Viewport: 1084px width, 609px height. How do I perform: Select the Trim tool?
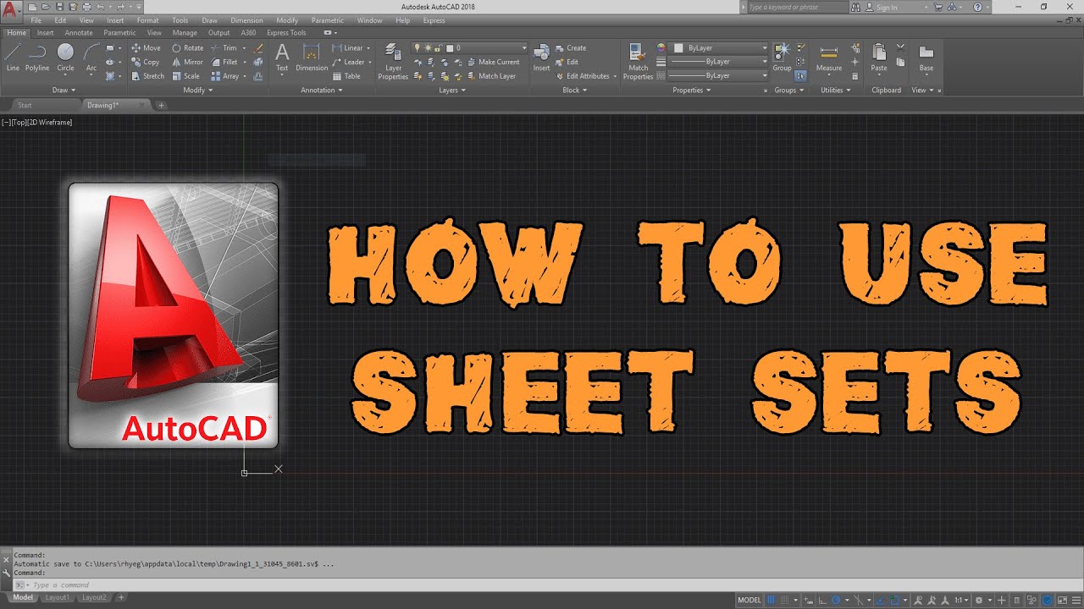point(224,48)
